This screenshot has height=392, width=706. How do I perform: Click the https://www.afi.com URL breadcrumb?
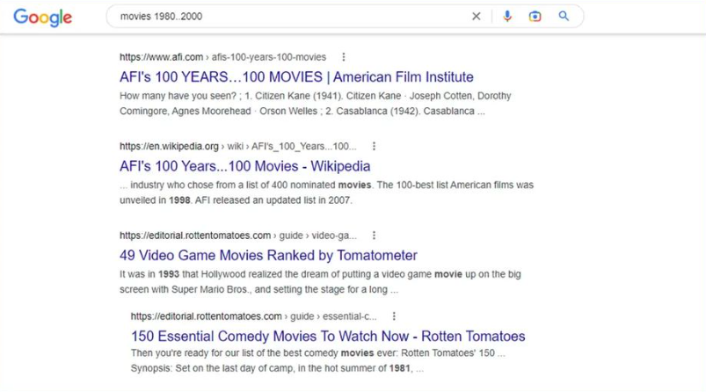[x=222, y=57]
